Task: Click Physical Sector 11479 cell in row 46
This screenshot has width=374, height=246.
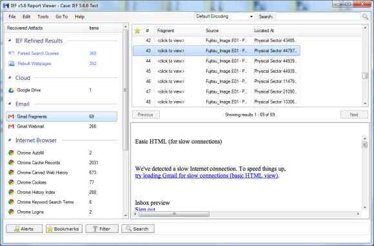Action: [x=275, y=81]
